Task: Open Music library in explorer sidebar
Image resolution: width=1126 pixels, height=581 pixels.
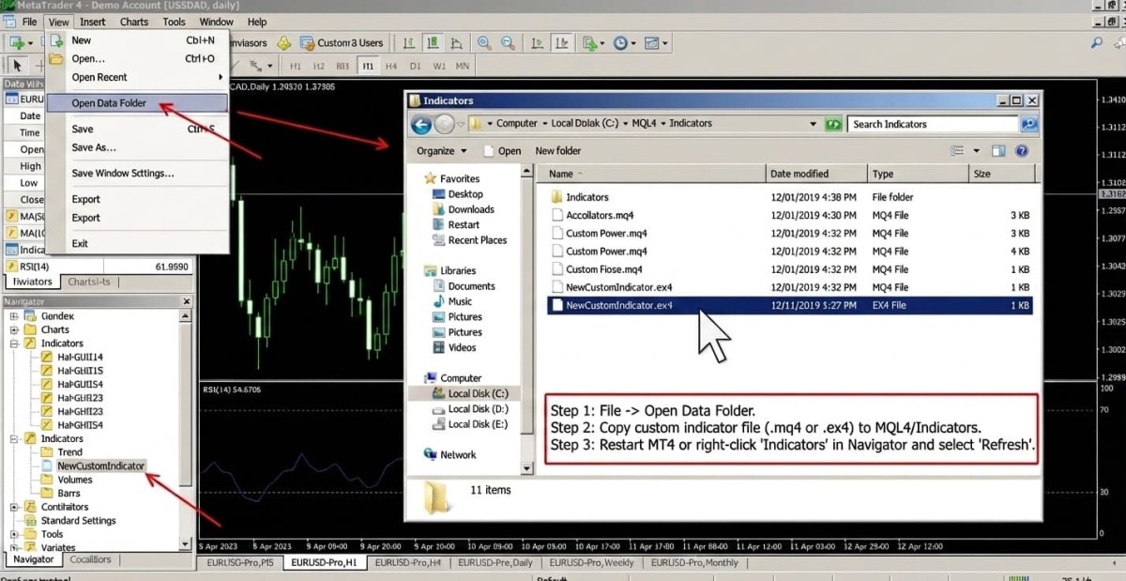Action: (460, 301)
